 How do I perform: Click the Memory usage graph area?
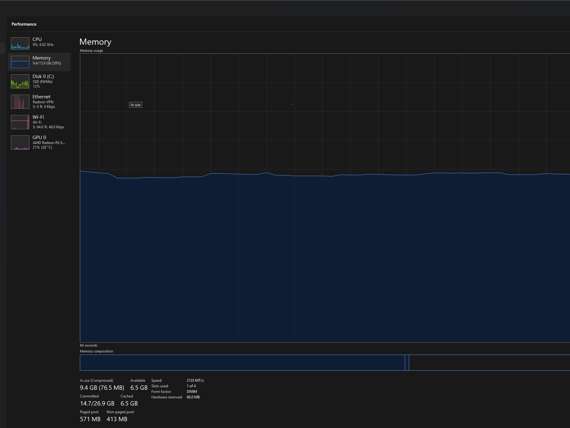tap(325, 198)
